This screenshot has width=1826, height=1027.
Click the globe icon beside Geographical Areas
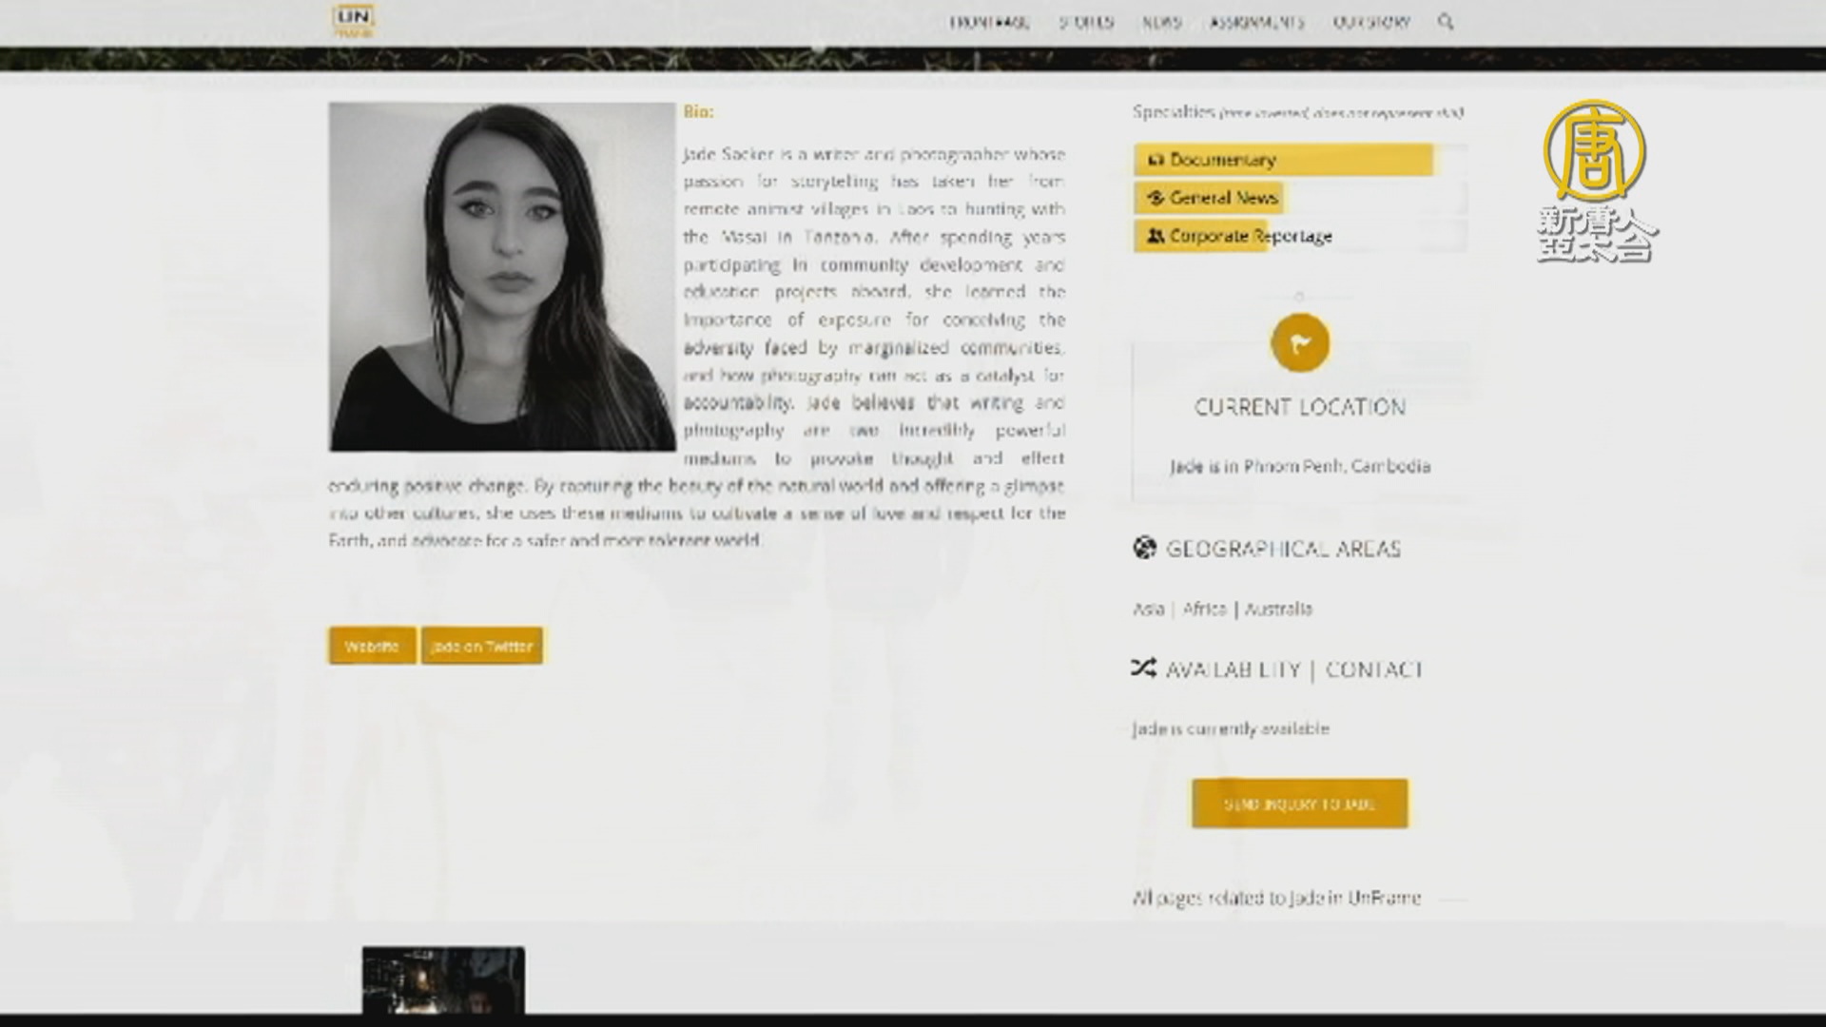(x=1144, y=548)
